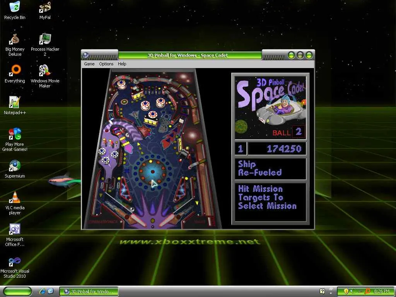
Task: Select the Supermium browser shortcut
Action: (x=15, y=169)
